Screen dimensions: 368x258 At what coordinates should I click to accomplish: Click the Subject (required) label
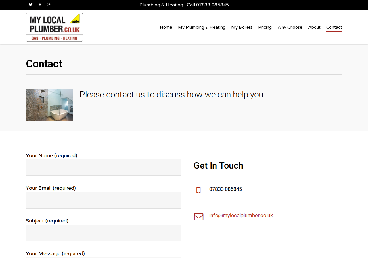(47, 221)
